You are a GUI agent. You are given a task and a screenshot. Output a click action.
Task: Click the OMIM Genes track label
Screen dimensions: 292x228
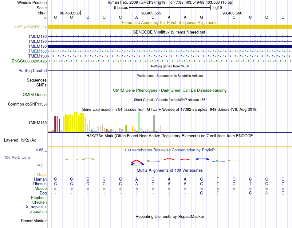click(35, 94)
